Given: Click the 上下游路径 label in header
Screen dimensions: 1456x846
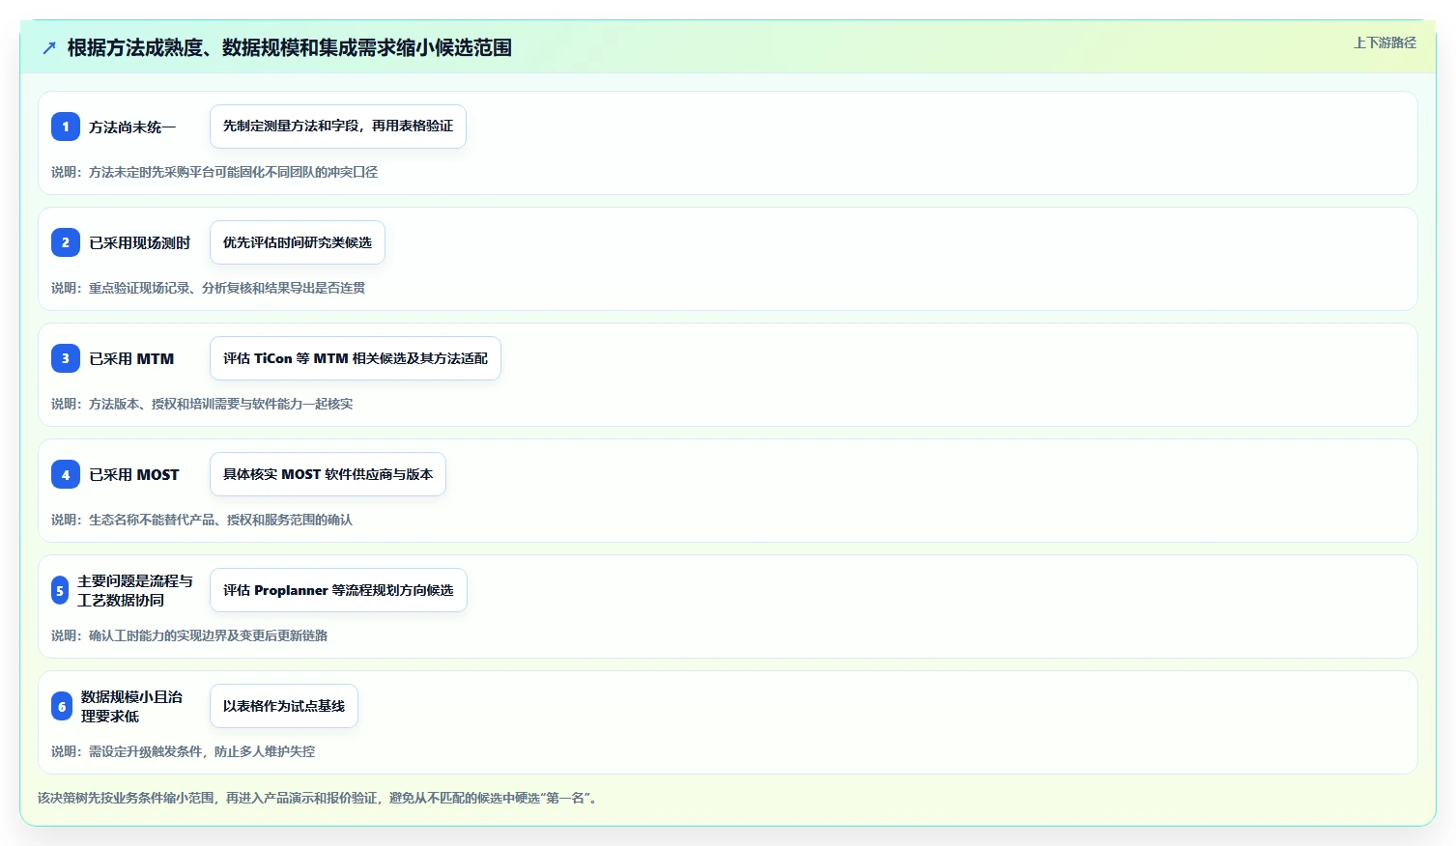Looking at the screenshot, I should (x=1385, y=42).
